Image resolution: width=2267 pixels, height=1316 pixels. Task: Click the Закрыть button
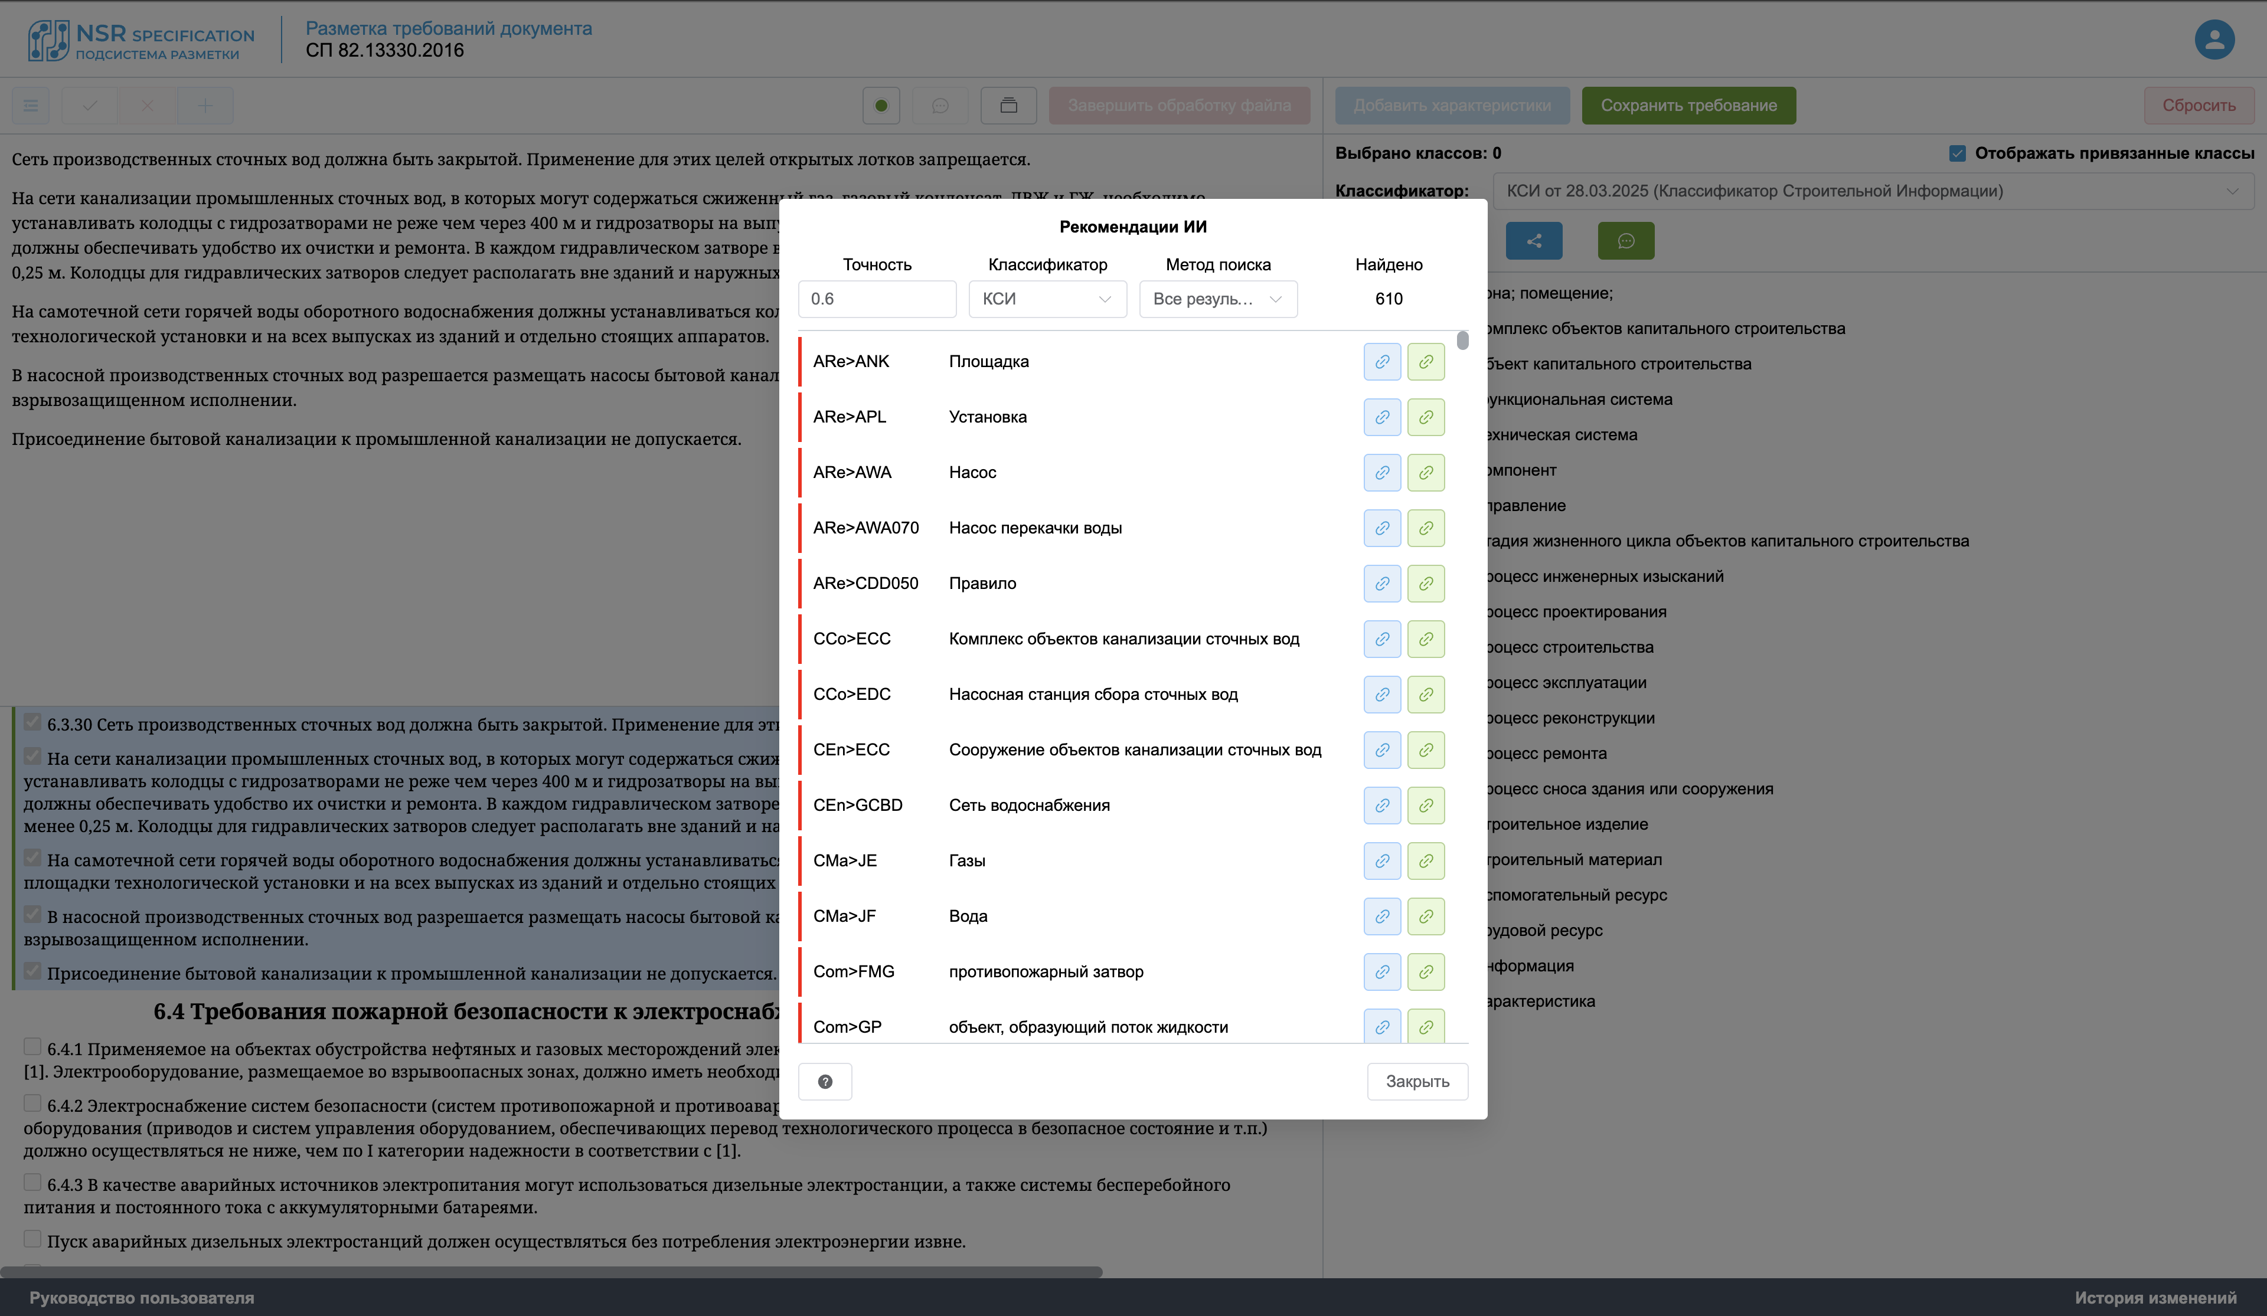pos(1417,1081)
